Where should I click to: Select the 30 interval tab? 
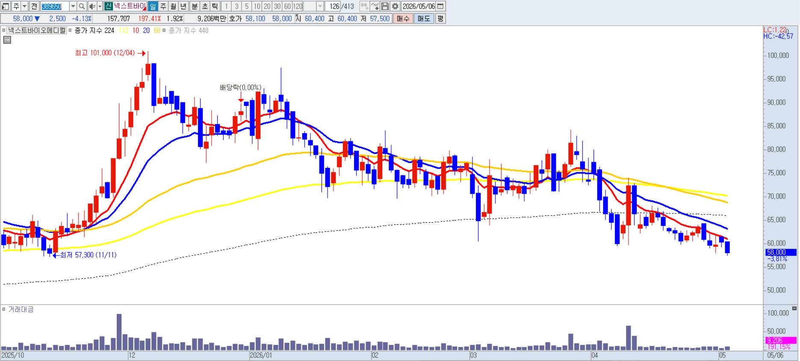point(277,6)
